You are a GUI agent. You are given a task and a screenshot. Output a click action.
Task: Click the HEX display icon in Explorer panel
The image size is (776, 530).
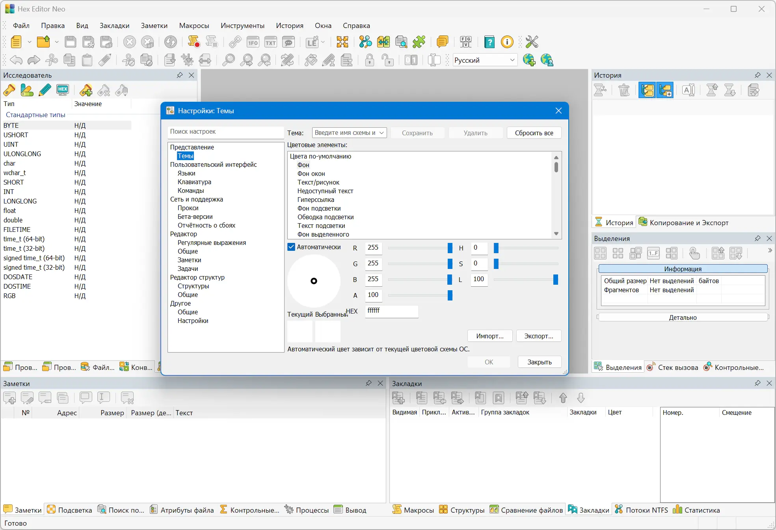click(63, 90)
